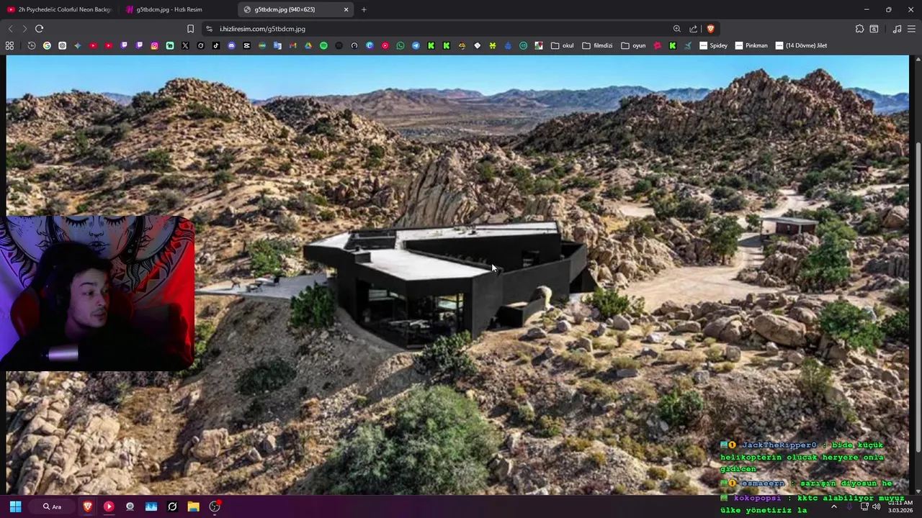This screenshot has height=518, width=922.
Task: Open the Spotify bookmark
Action: click(x=323, y=45)
